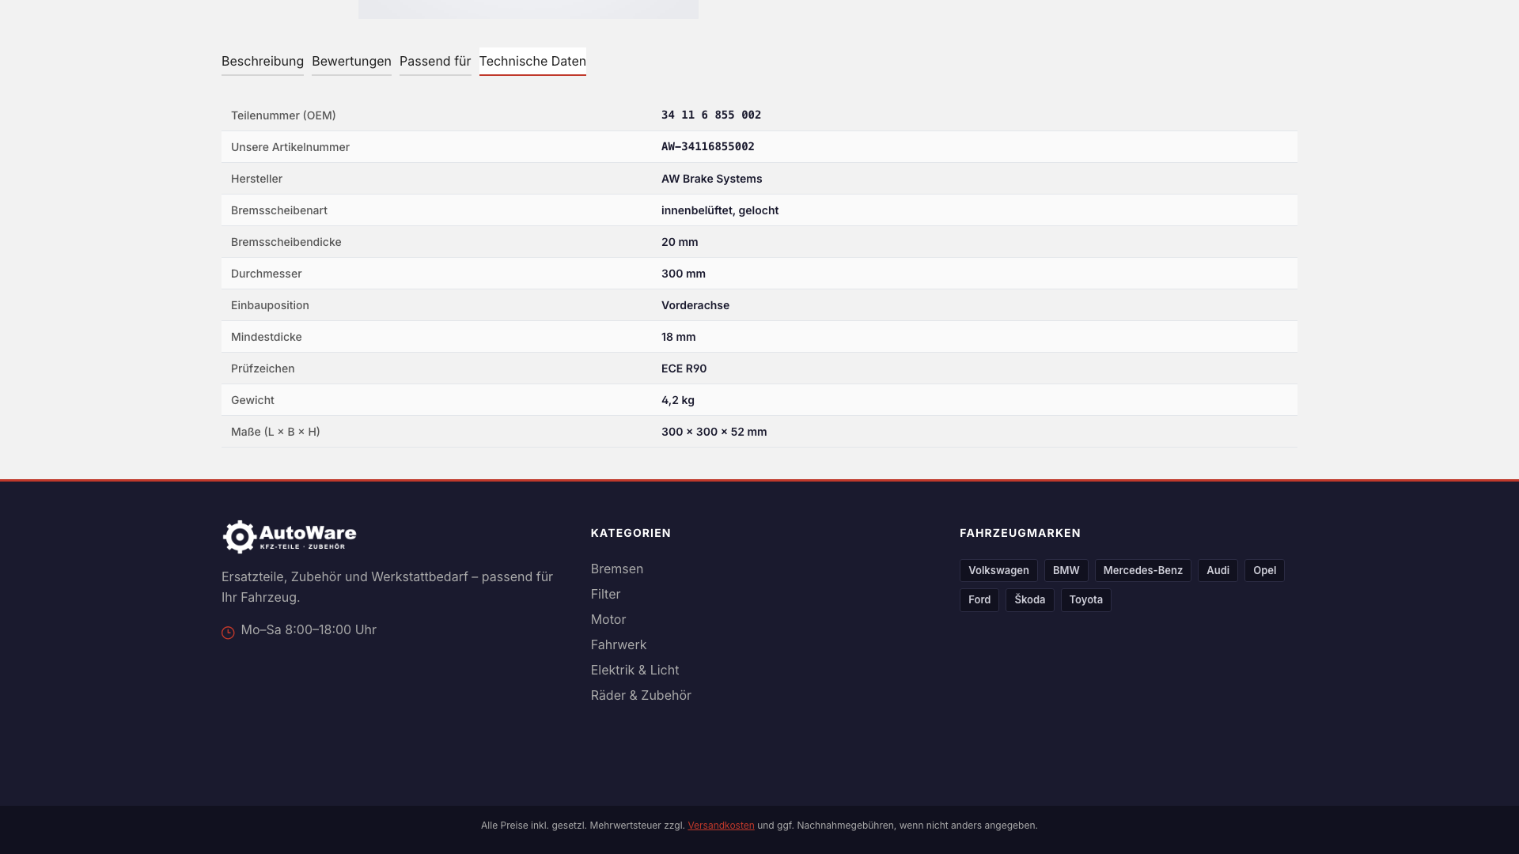The height and width of the screenshot is (854, 1519).
Task: Click the clock icon beside opening hours
Action: tap(228, 633)
